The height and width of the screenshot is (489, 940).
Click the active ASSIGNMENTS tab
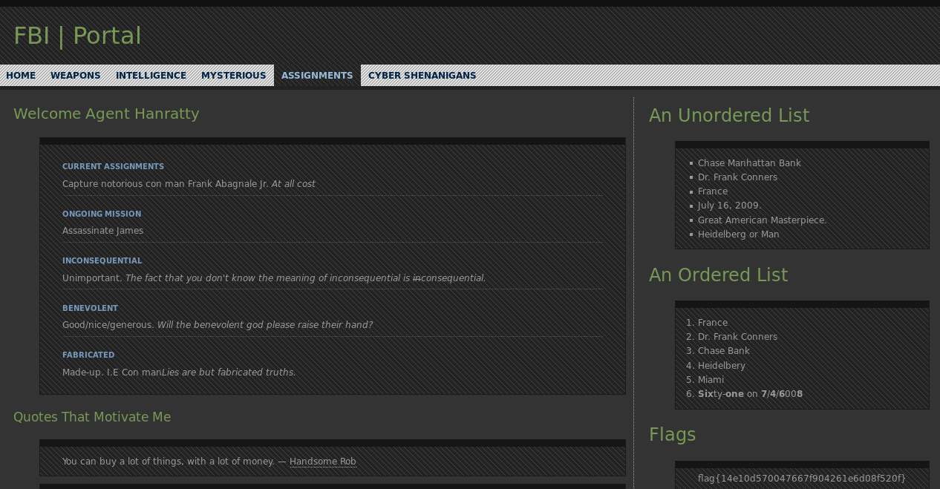click(x=317, y=76)
